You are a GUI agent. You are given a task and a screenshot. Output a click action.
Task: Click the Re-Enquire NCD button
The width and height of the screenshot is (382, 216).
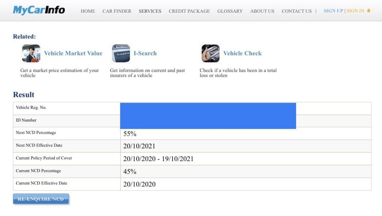coord(41,199)
